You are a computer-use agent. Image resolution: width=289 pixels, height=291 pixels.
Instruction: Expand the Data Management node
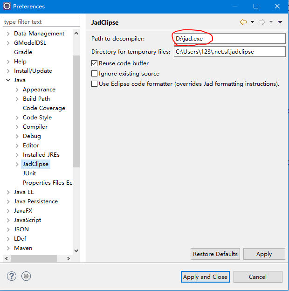coord(8,34)
